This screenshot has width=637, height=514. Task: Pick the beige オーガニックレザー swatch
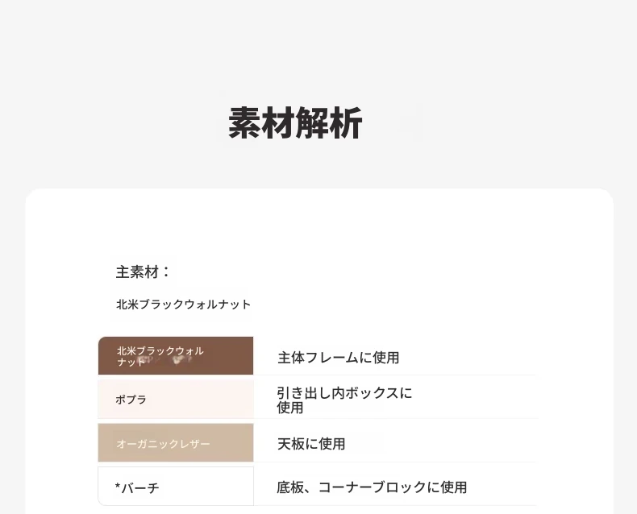click(x=175, y=442)
